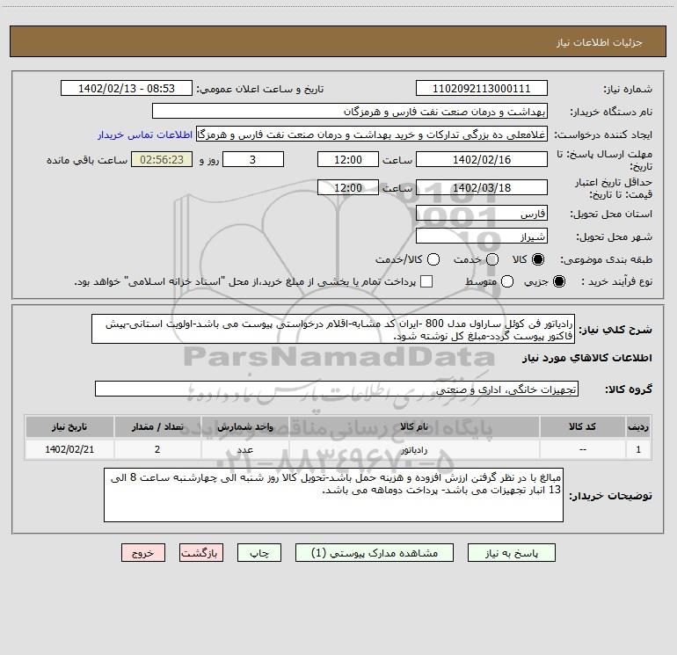The image size is (677, 655).
Task: Click the province field فارس
Action: point(482,214)
